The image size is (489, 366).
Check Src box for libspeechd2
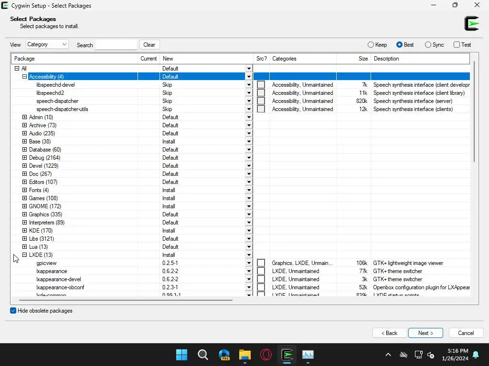pyautogui.click(x=261, y=93)
